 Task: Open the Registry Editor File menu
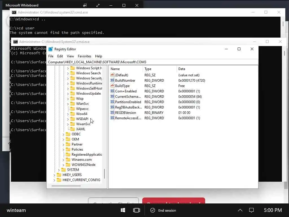tap(51, 56)
